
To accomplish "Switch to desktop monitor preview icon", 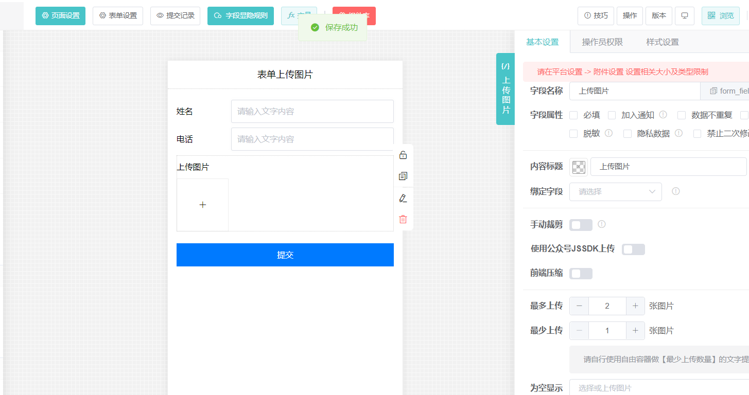I will coord(685,16).
